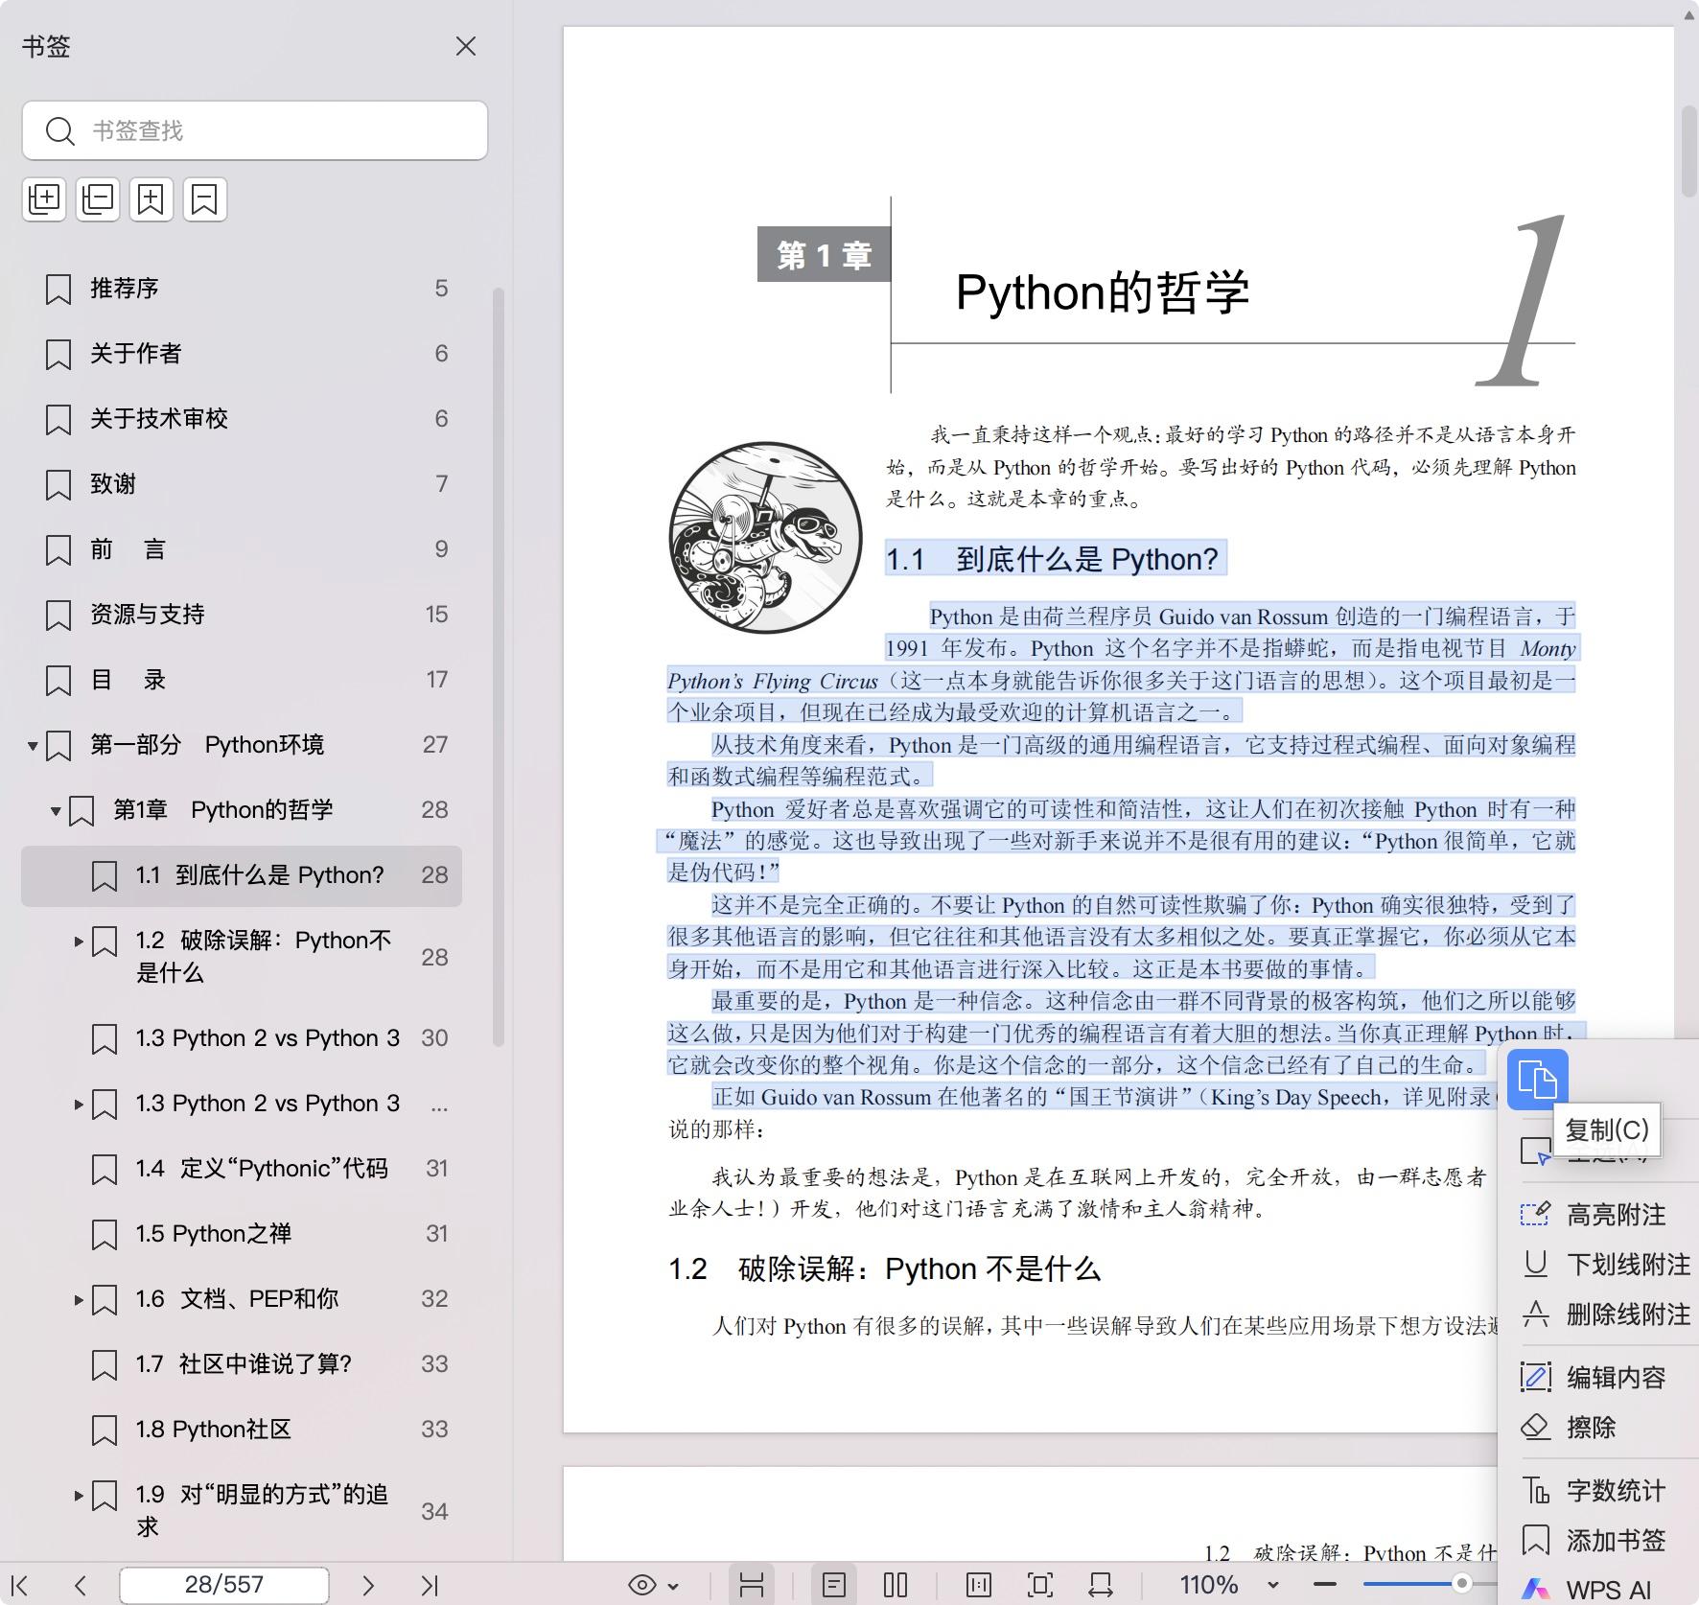
Task: Open the 1.5 Python之禅 bookmark
Action: tap(213, 1233)
